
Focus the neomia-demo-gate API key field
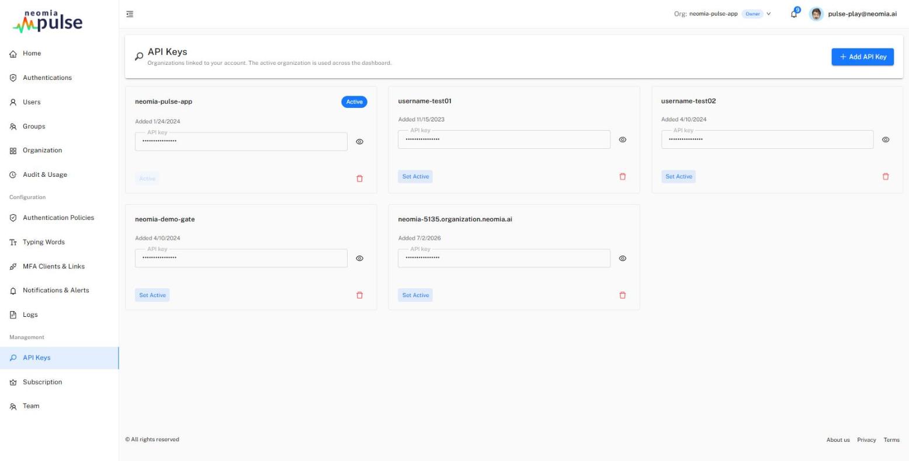(241, 259)
